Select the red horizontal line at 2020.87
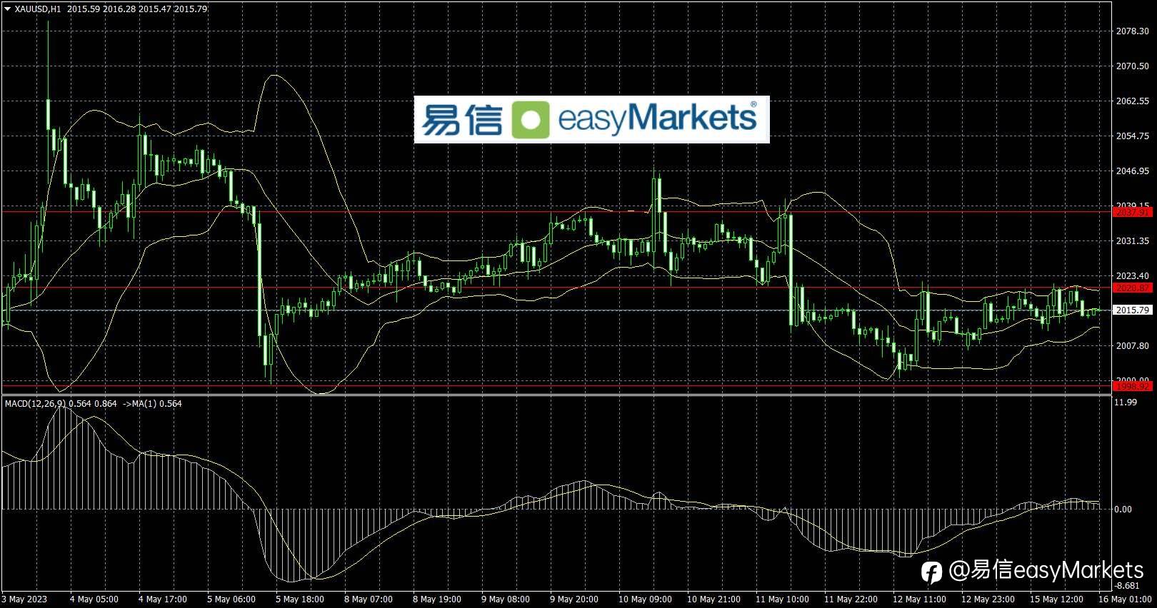This screenshot has width=1157, height=608. [x=556, y=288]
